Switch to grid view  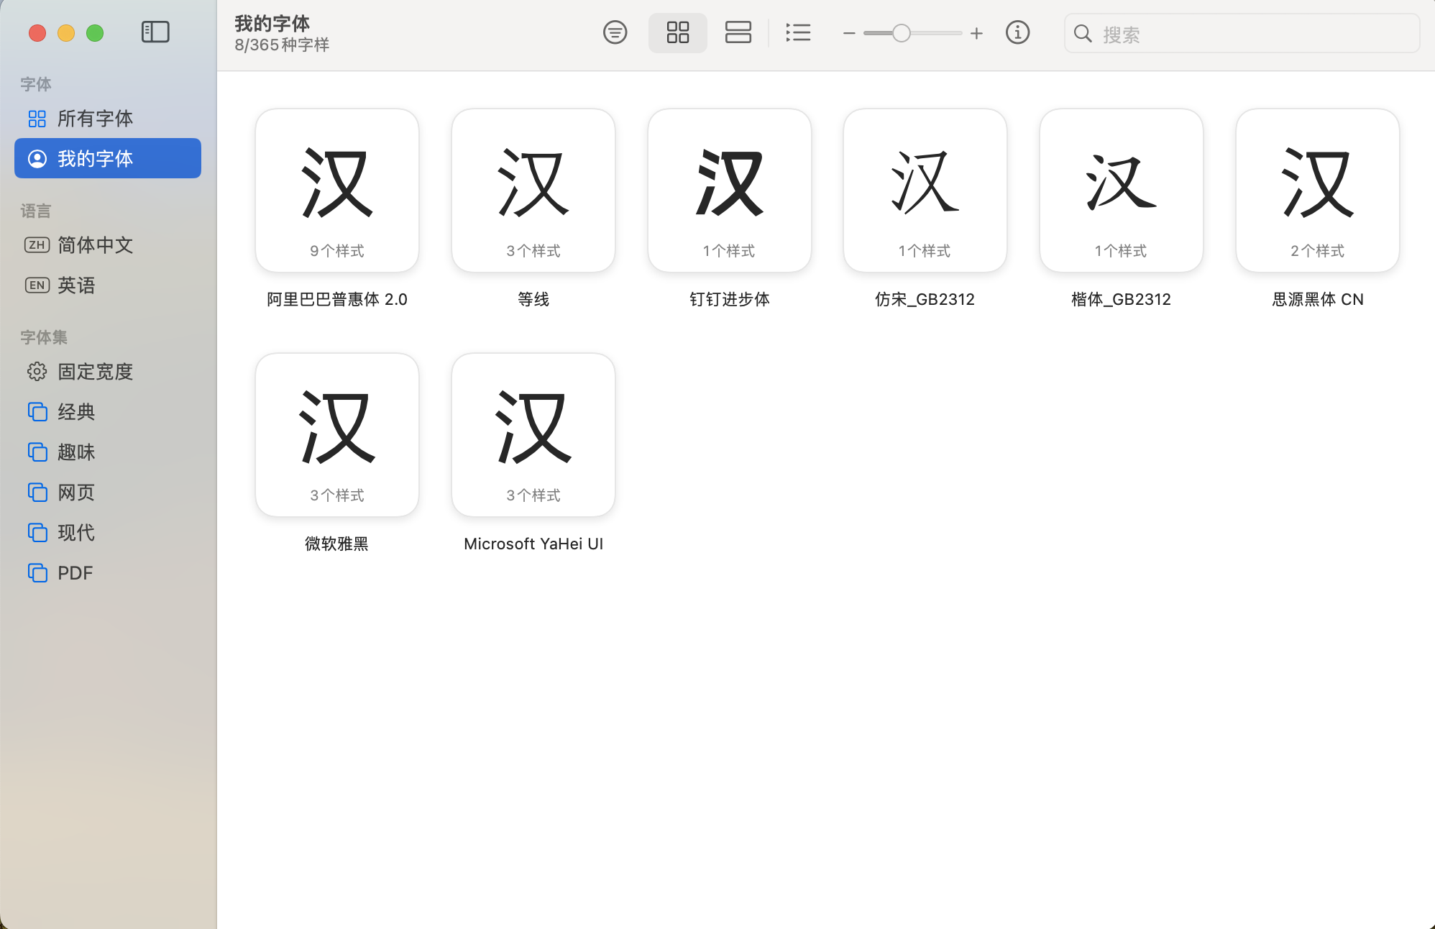[677, 32]
